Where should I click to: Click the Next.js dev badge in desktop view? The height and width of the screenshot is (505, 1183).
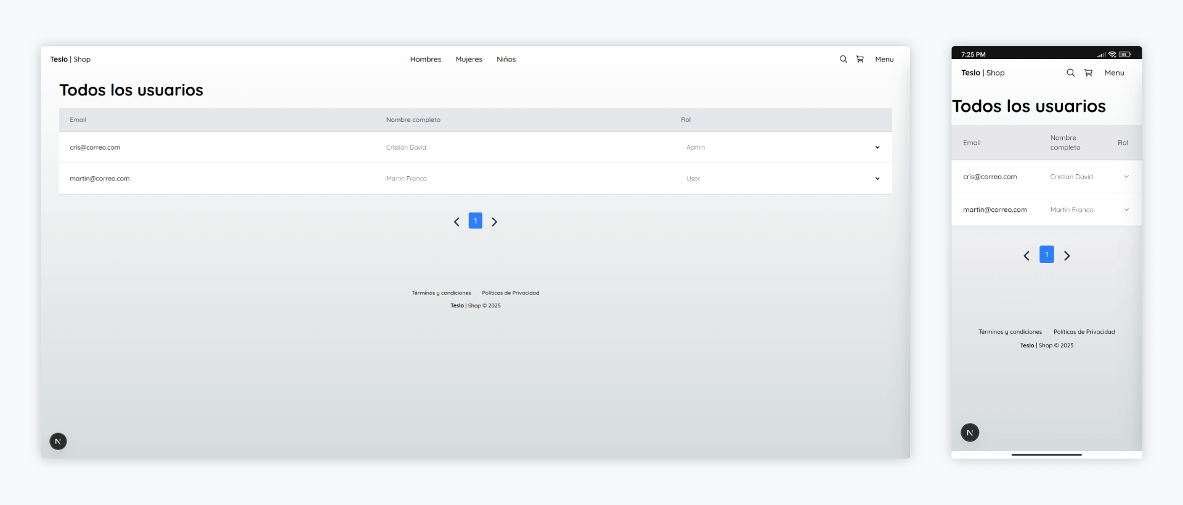click(x=58, y=441)
